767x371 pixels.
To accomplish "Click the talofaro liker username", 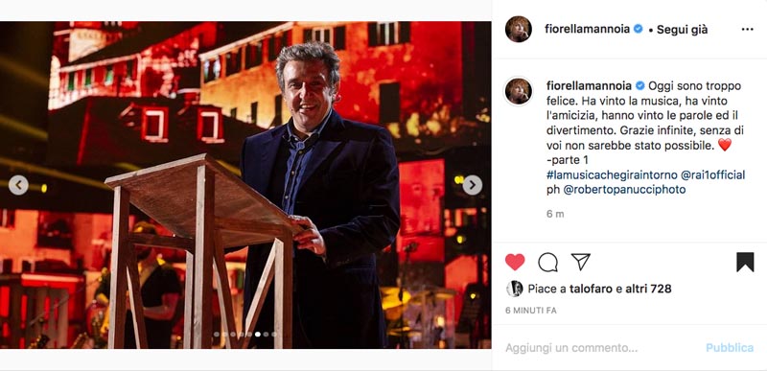I will tap(591, 289).
